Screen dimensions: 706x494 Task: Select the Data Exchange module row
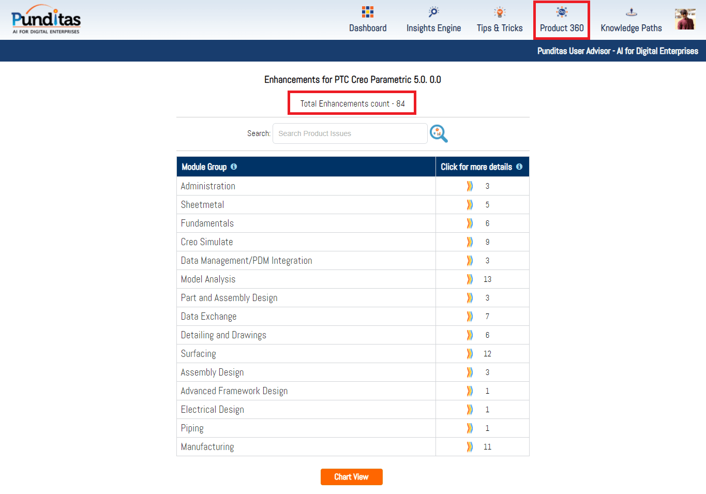pos(209,317)
